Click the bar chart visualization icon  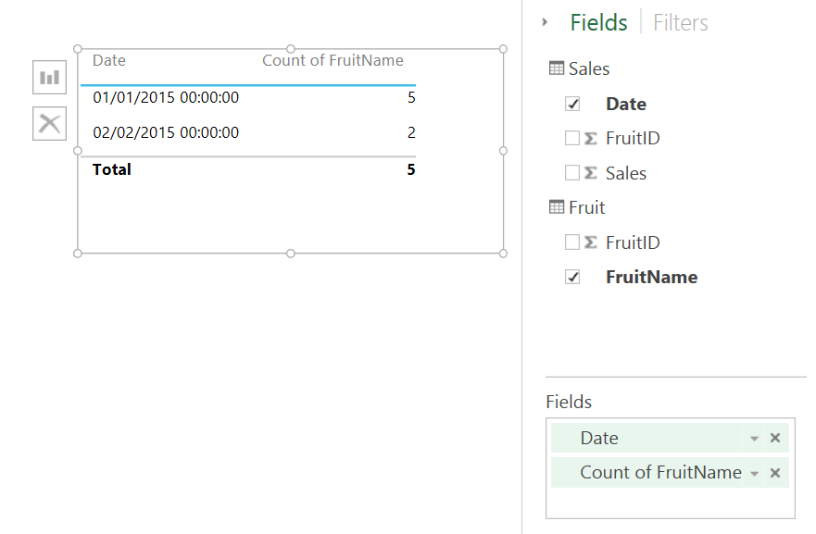tap(49, 77)
